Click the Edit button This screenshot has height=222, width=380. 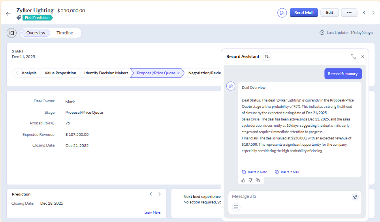click(x=329, y=13)
